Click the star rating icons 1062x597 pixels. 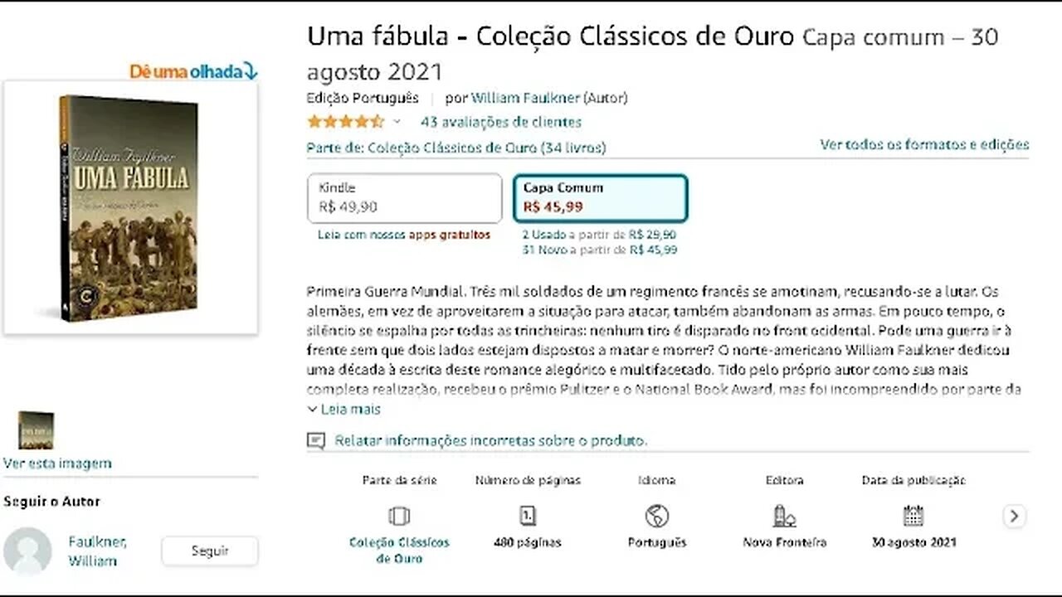(345, 122)
